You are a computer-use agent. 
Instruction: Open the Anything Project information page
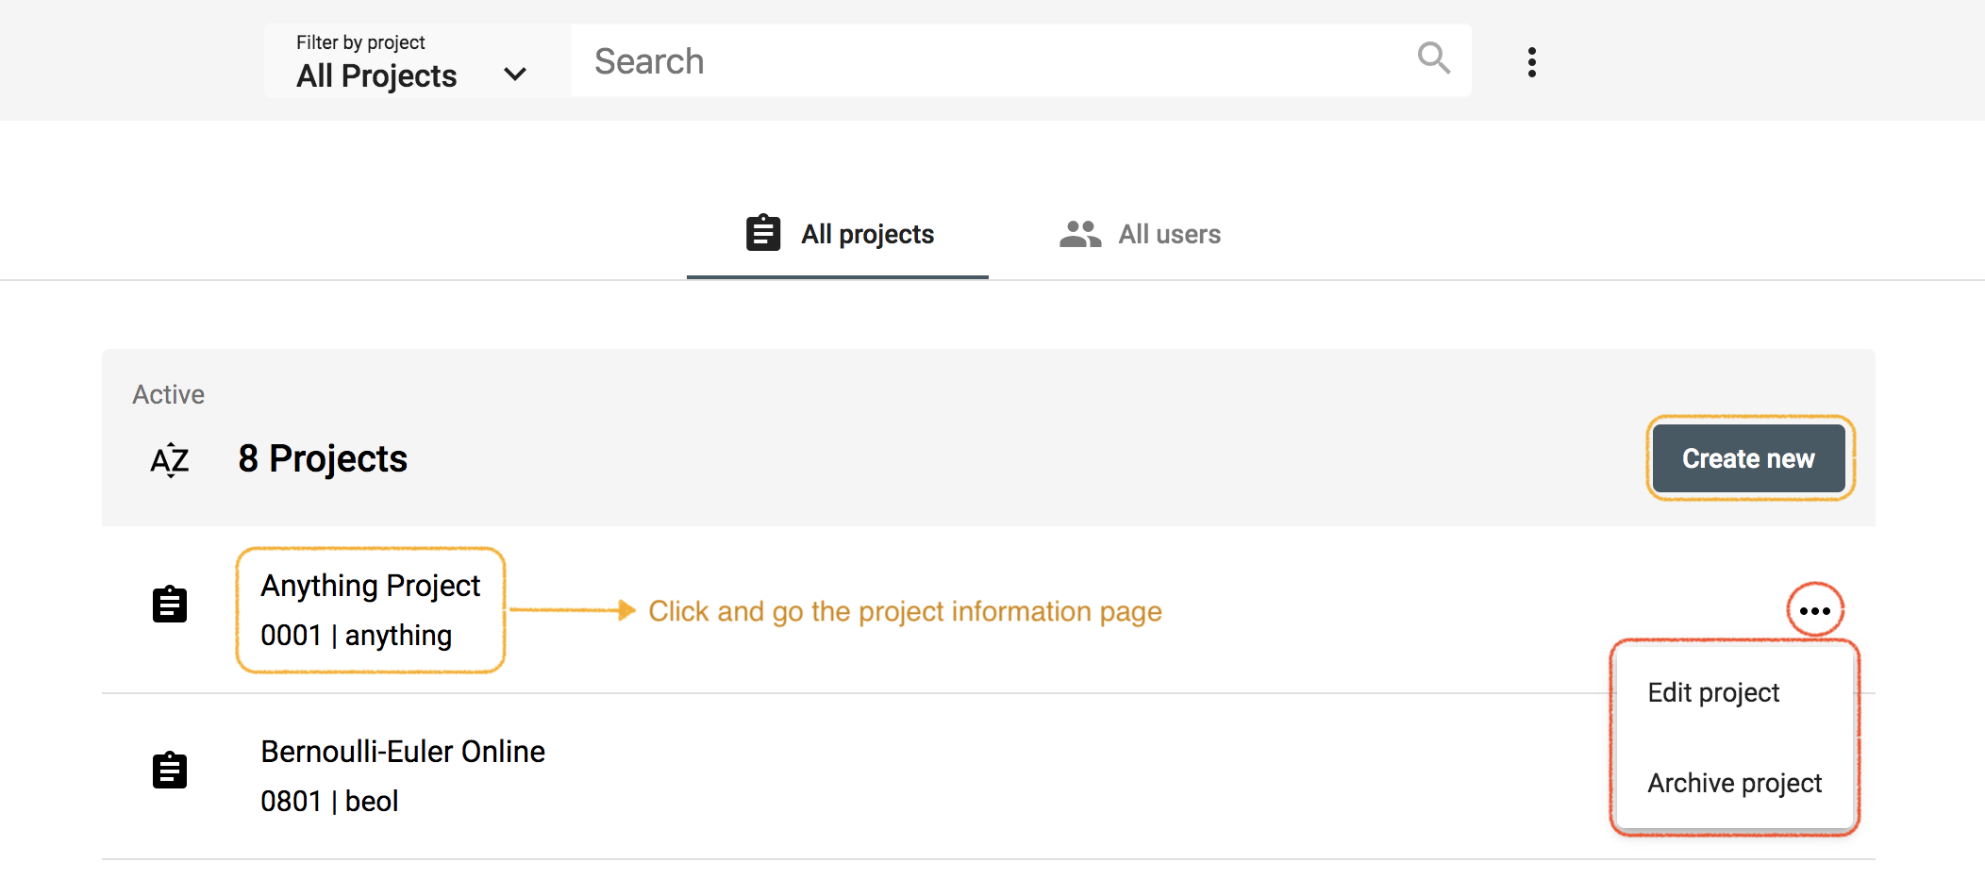click(x=370, y=585)
